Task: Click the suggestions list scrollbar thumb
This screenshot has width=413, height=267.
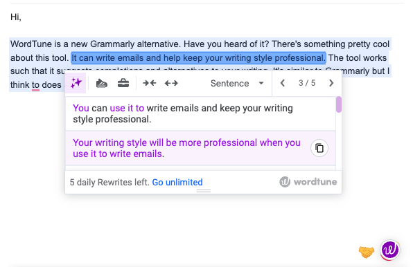Action: 339,104
